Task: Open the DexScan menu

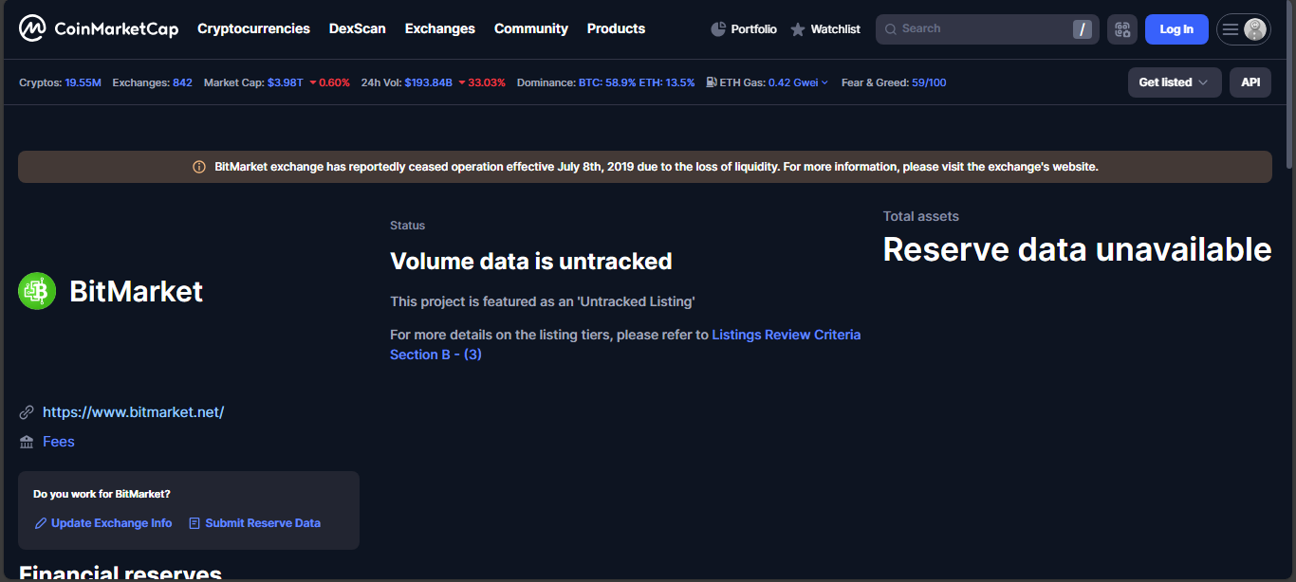Action: tap(357, 28)
